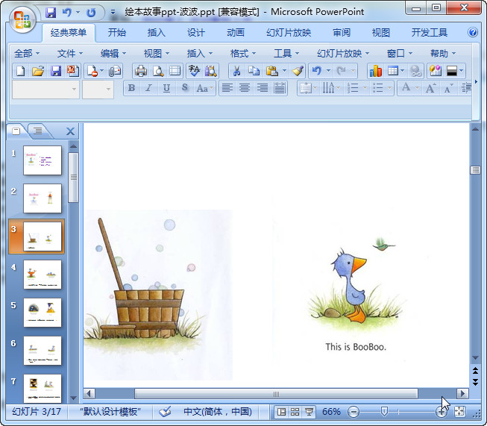Viewport: 487px width, 426px height.
Task: Click the 幻灯片 3/17 status text
Action: (37, 412)
